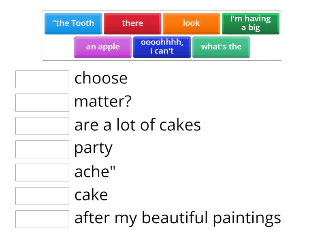Select the answer box beside "party"

(x=42, y=149)
